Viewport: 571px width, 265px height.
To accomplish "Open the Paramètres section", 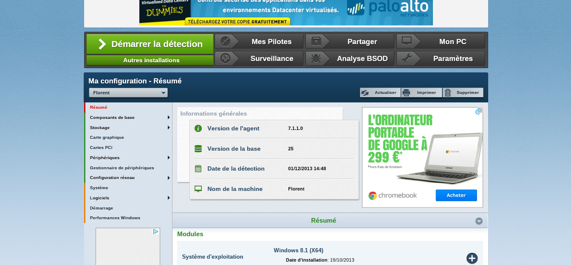I will (441, 58).
